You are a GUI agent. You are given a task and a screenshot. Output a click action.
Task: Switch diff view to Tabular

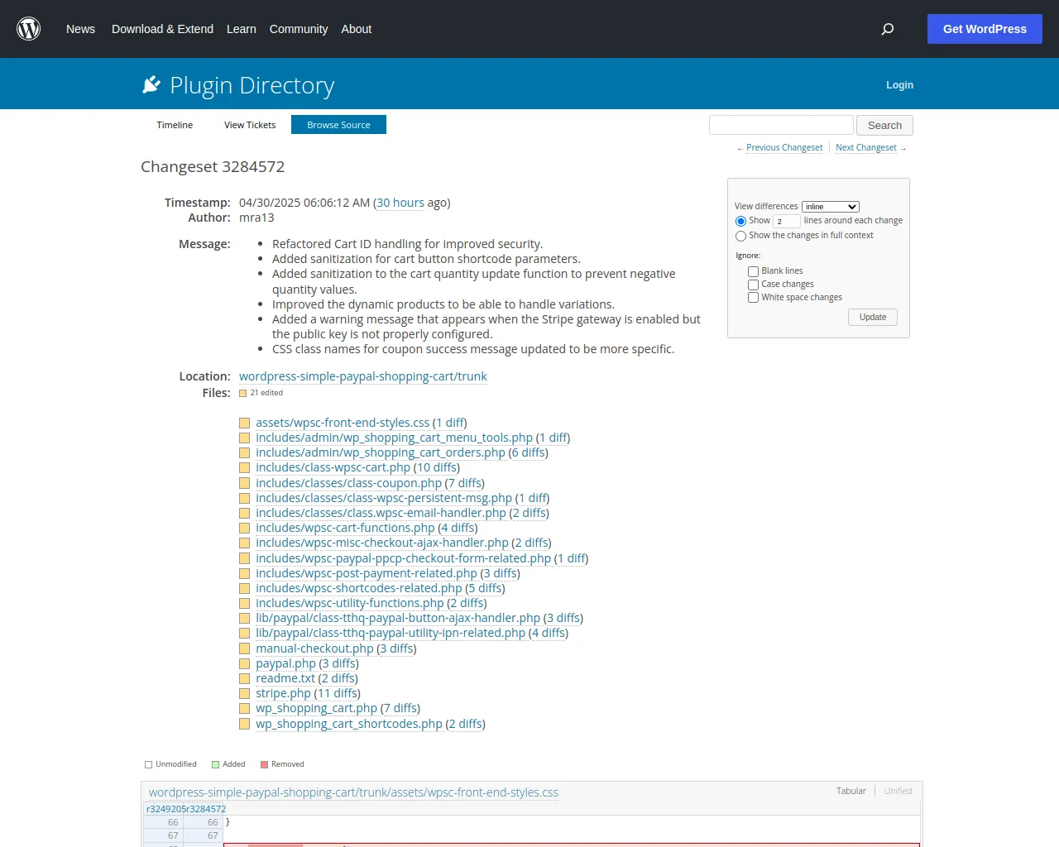pos(851,791)
